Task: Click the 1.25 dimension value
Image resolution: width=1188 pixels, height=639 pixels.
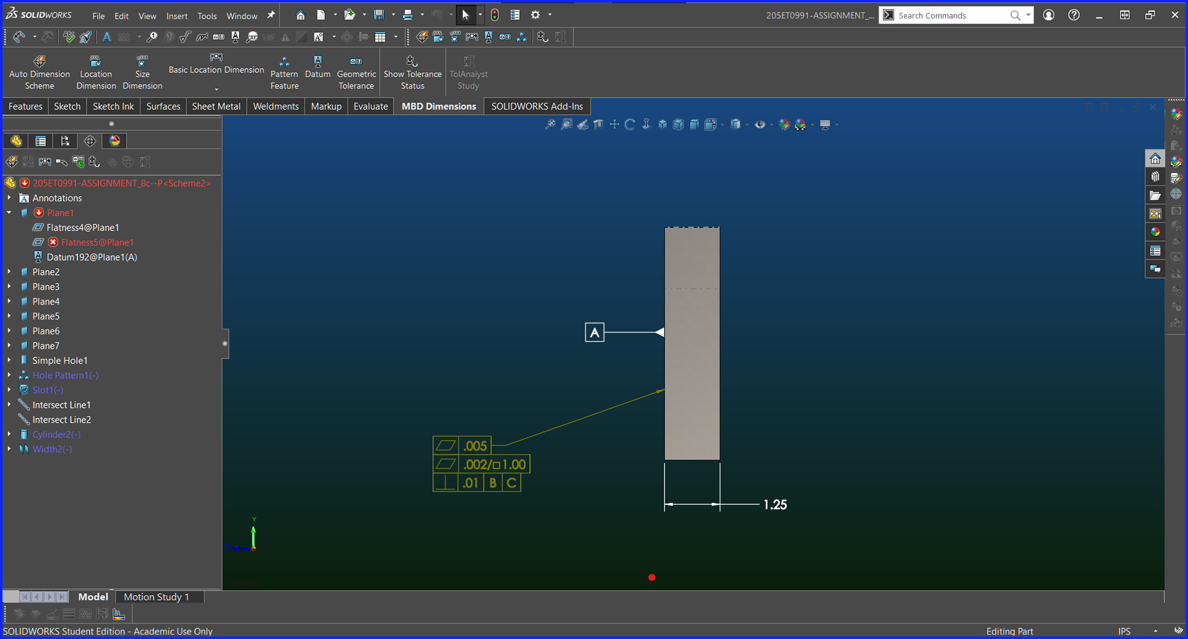Action: point(775,505)
